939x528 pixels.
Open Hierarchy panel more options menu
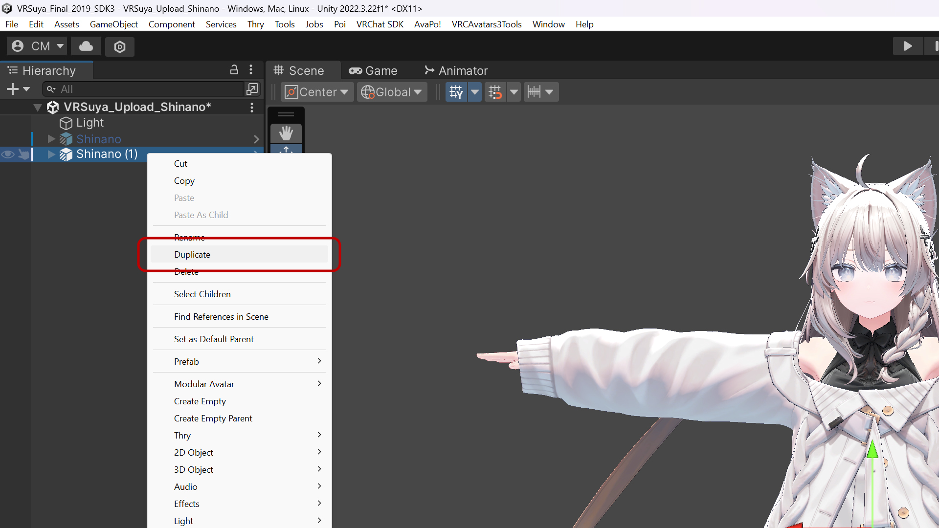(251, 70)
